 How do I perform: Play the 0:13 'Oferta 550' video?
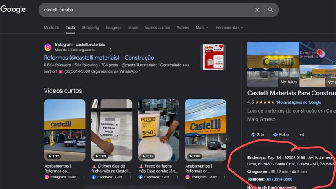(x=159, y=130)
